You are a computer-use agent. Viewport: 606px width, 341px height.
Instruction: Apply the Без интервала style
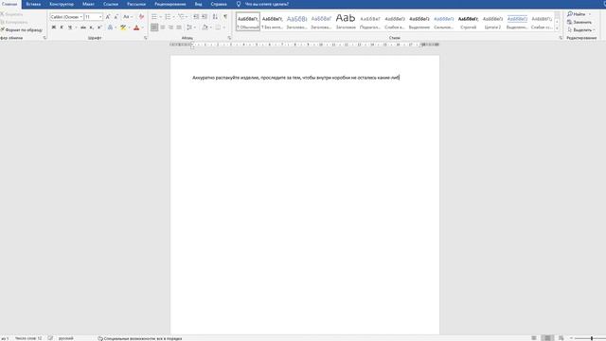point(273,21)
